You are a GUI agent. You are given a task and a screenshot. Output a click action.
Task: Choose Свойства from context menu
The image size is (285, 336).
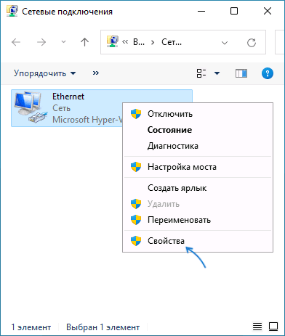click(198, 241)
